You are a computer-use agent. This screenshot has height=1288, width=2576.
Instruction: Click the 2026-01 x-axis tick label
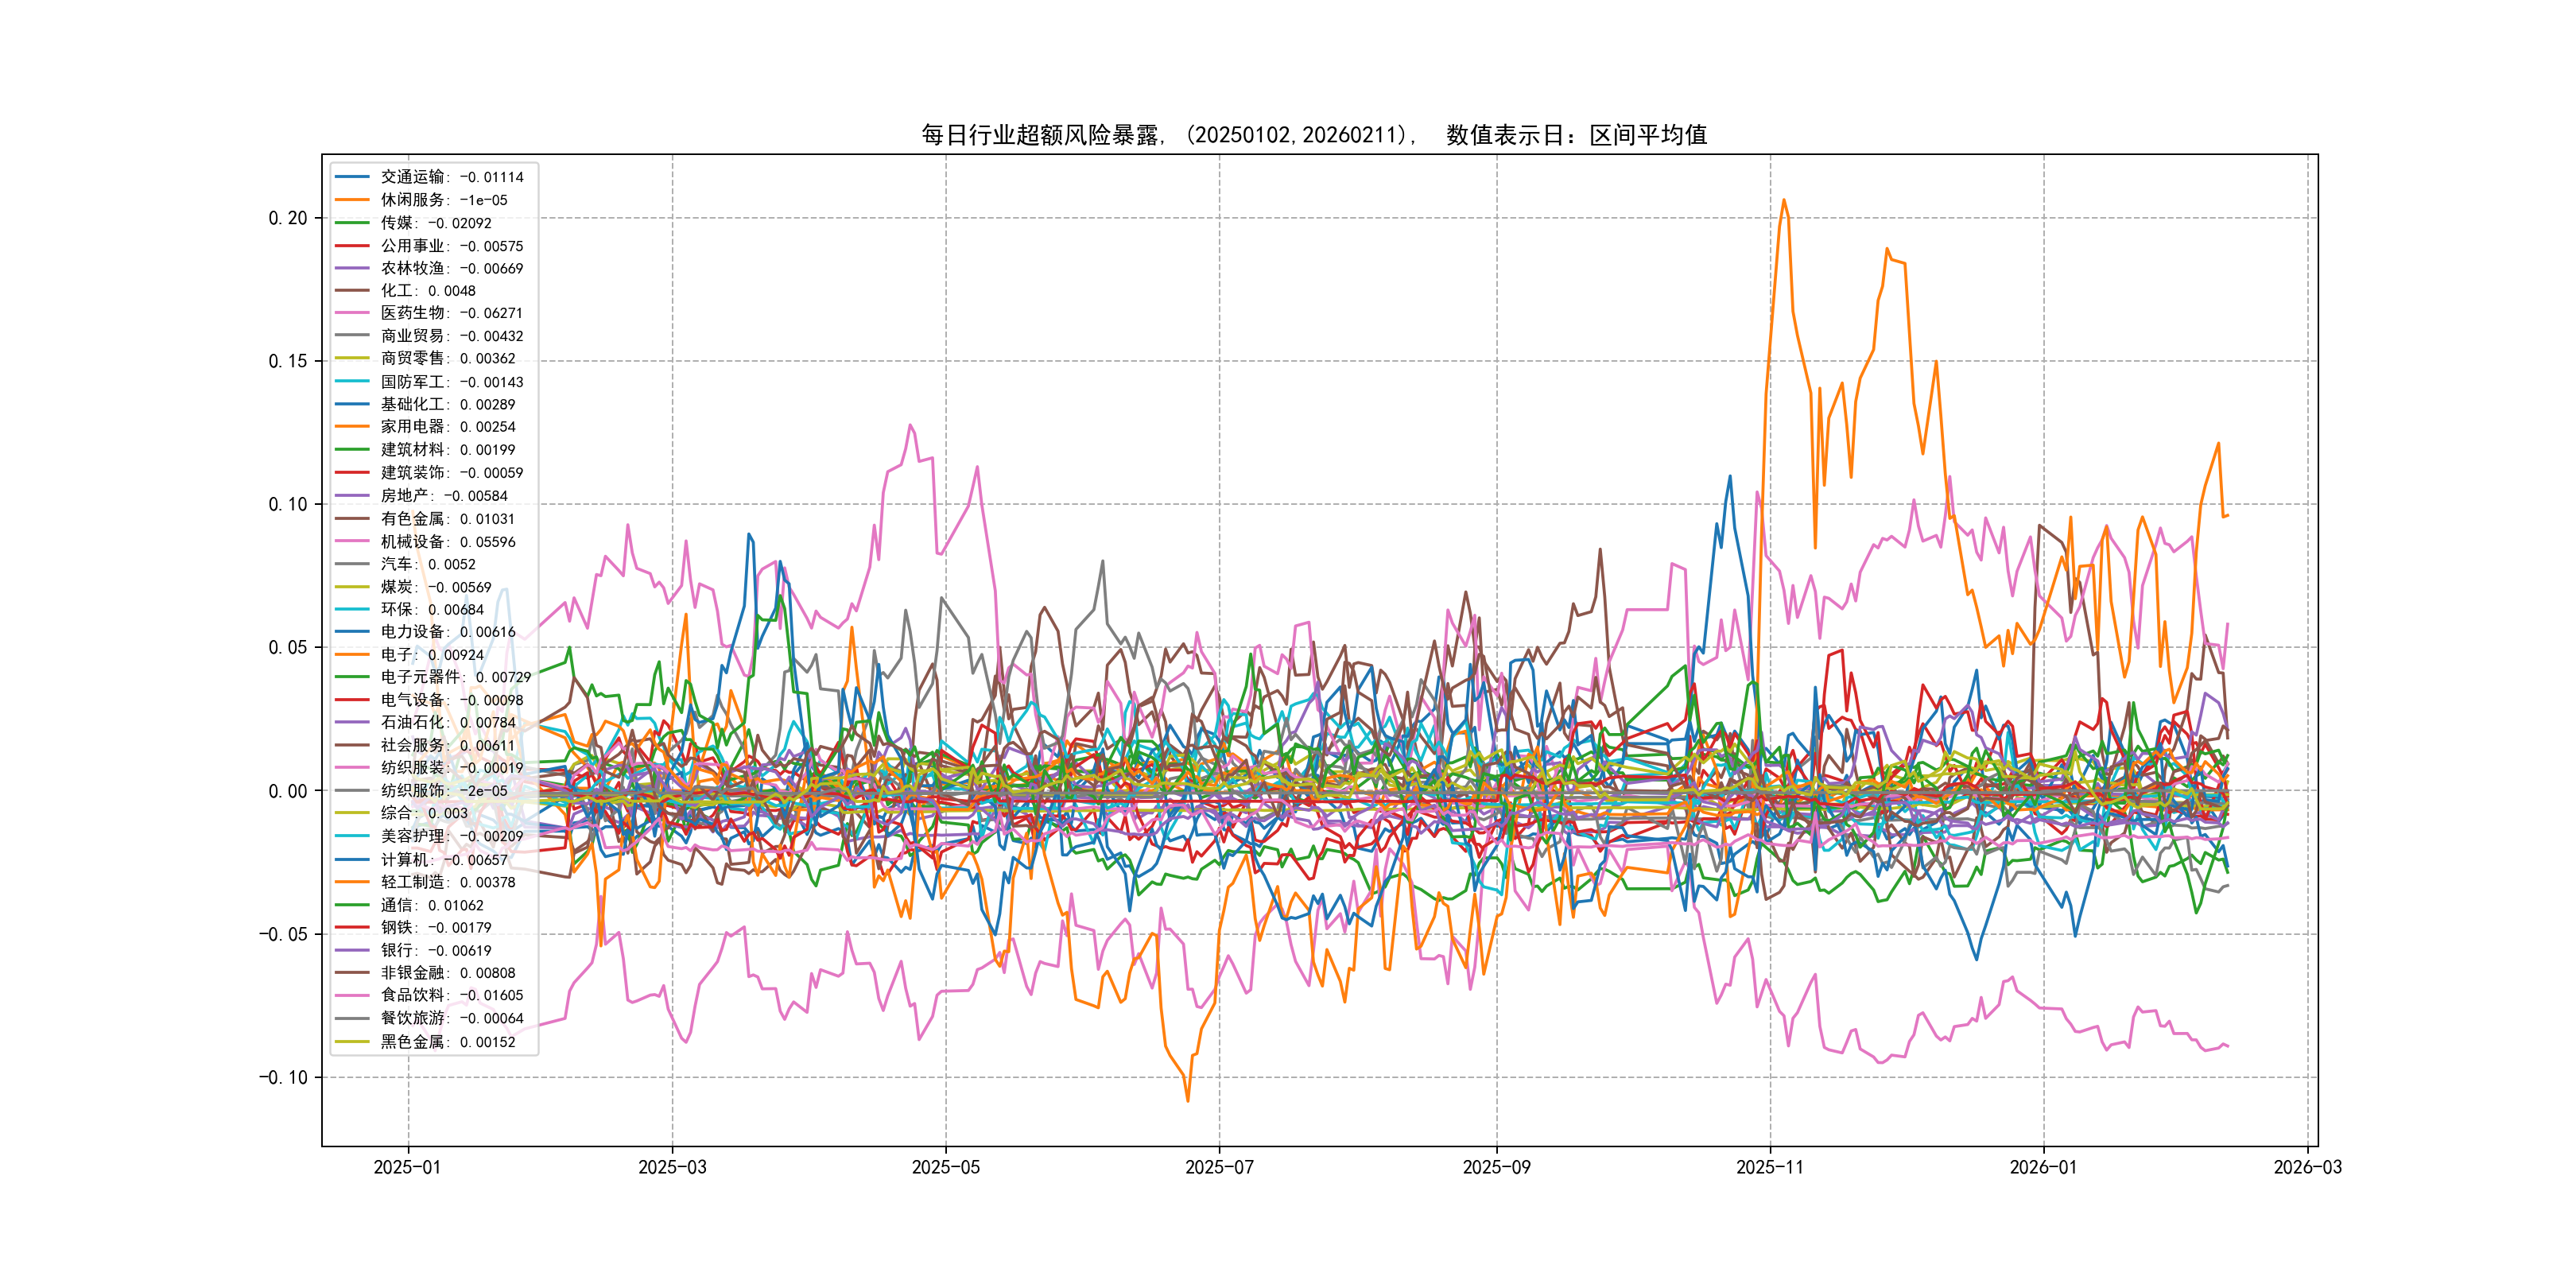pos(2043,1167)
